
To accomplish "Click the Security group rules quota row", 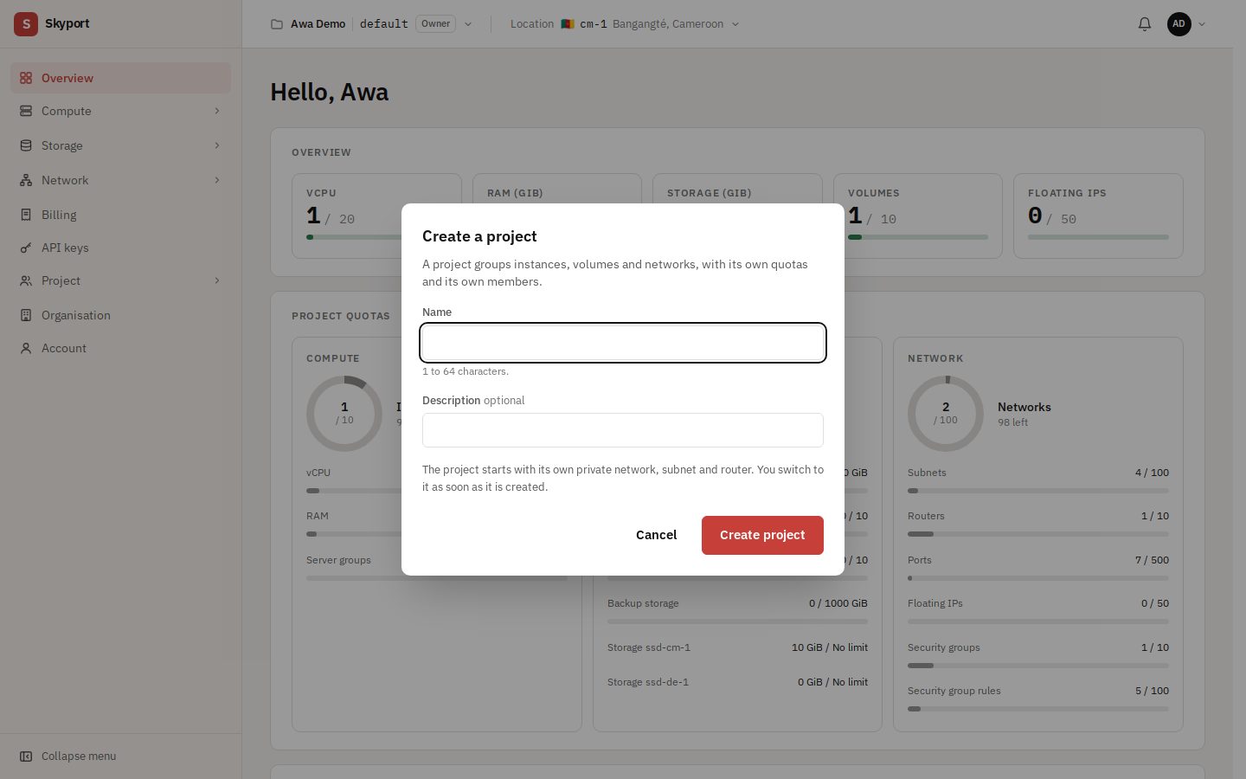I will (x=1038, y=699).
